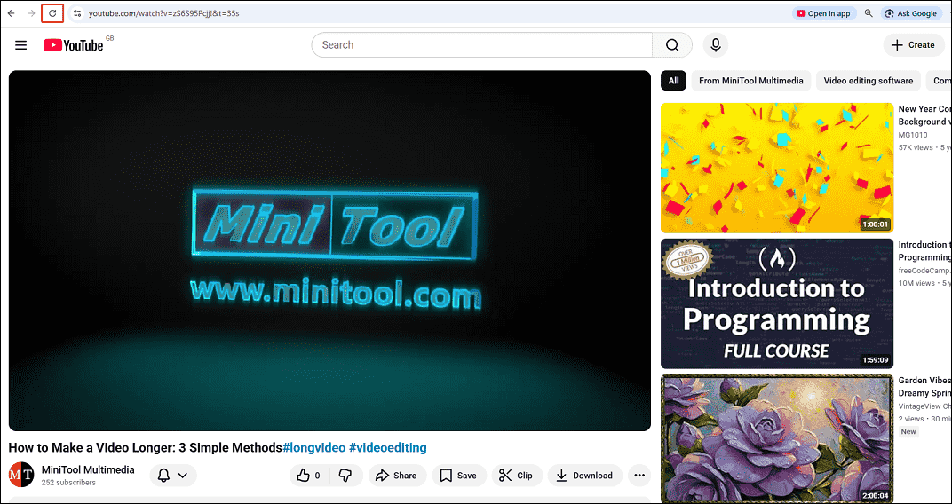The image size is (952, 504).
Task: Select the From MiniTool Multimedia chip
Action: coord(751,81)
